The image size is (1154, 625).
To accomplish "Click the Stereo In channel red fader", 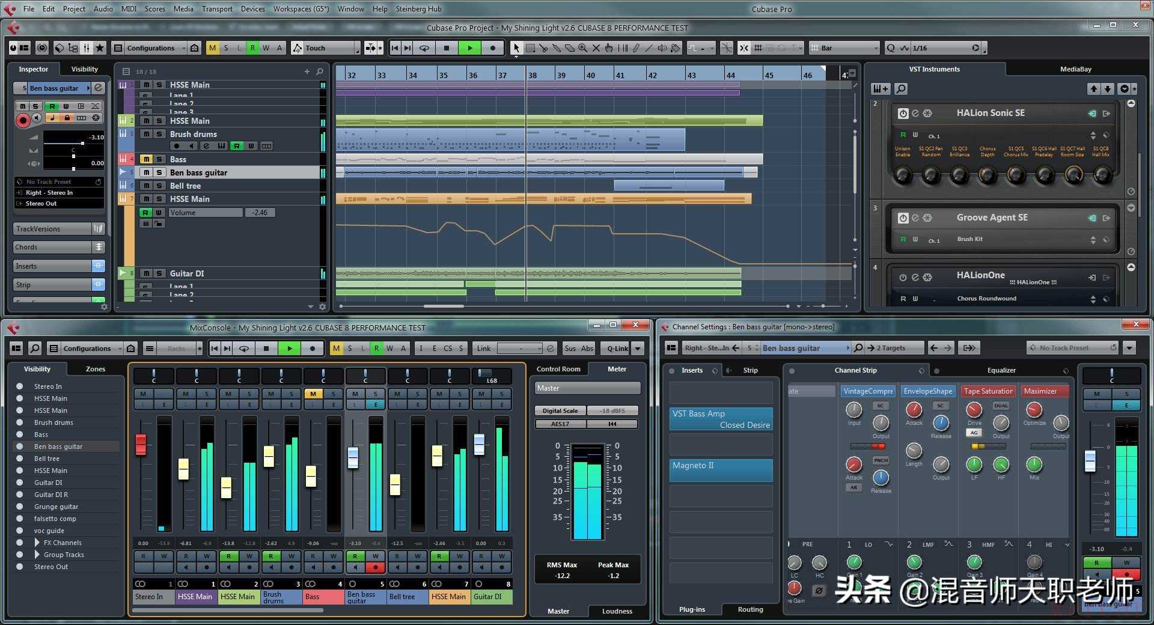I will (141, 445).
